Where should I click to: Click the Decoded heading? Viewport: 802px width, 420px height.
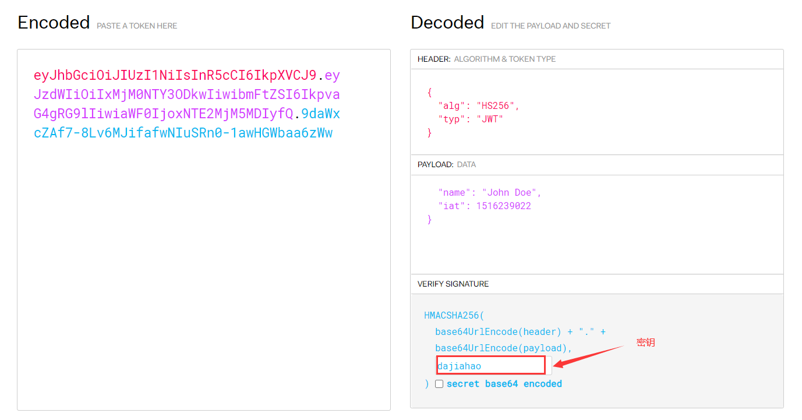coord(447,23)
